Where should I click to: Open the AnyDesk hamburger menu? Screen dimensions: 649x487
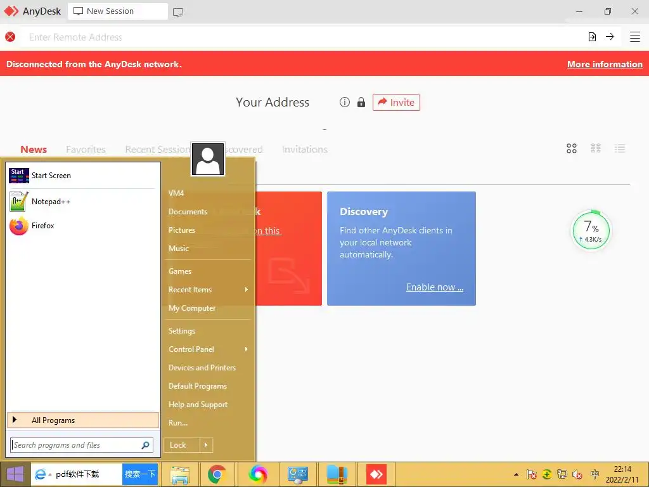(x=635, y=37)
